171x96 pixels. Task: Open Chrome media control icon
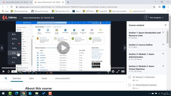pos(159,7)
